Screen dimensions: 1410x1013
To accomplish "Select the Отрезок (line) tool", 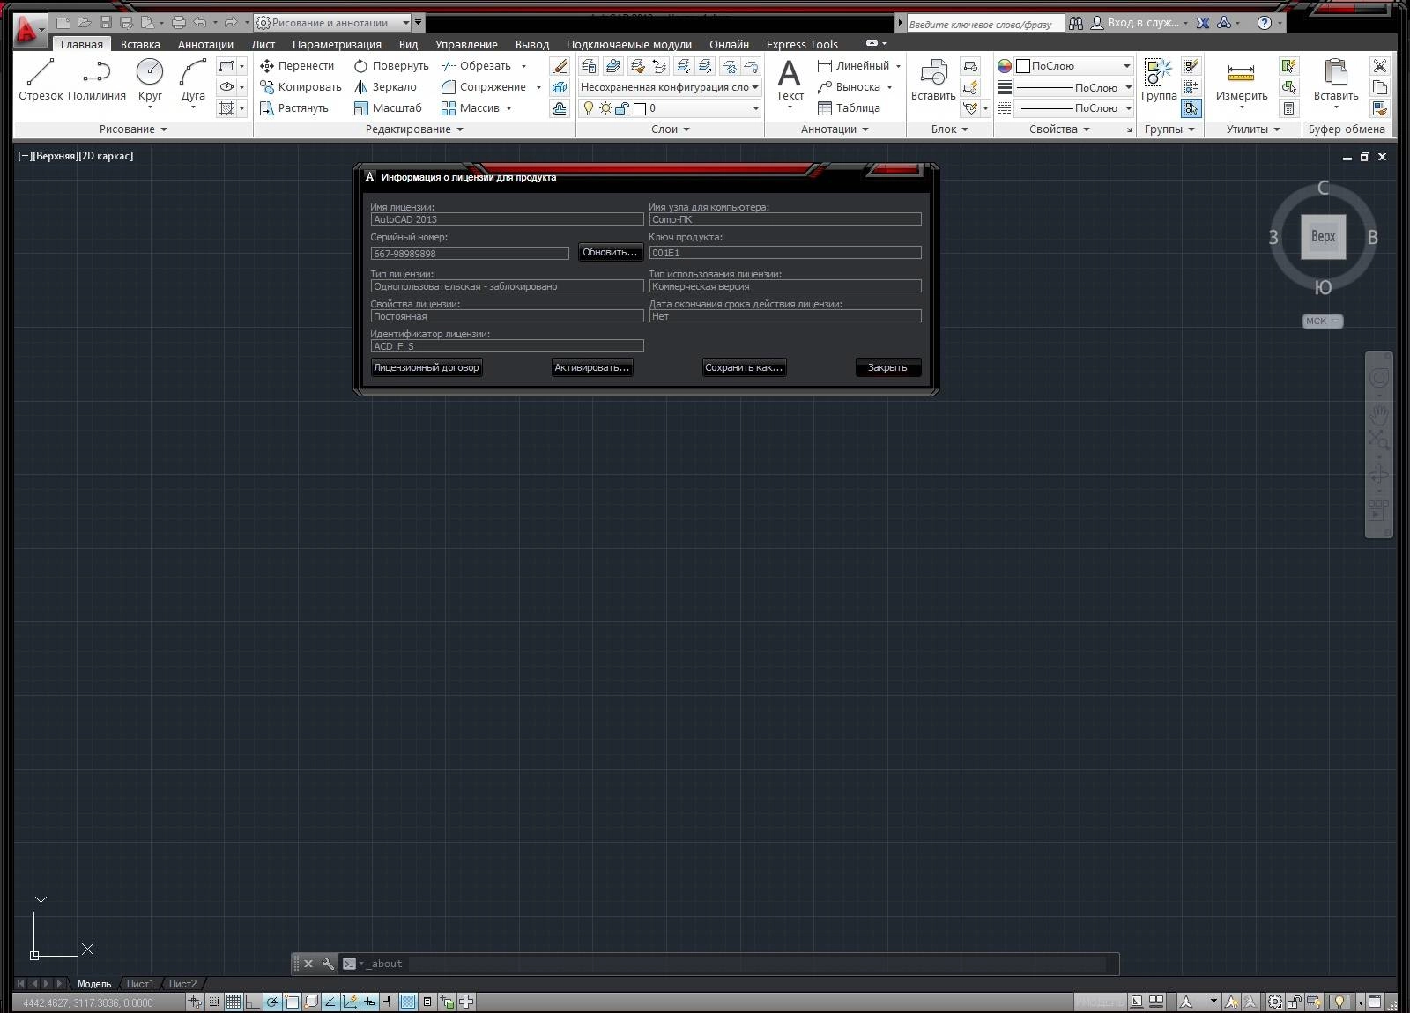I will (41, 80).
